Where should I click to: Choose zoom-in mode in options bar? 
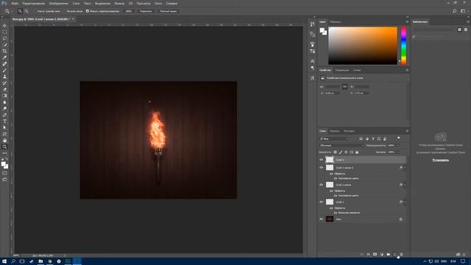pyautogui.click(x=20, y=11)
